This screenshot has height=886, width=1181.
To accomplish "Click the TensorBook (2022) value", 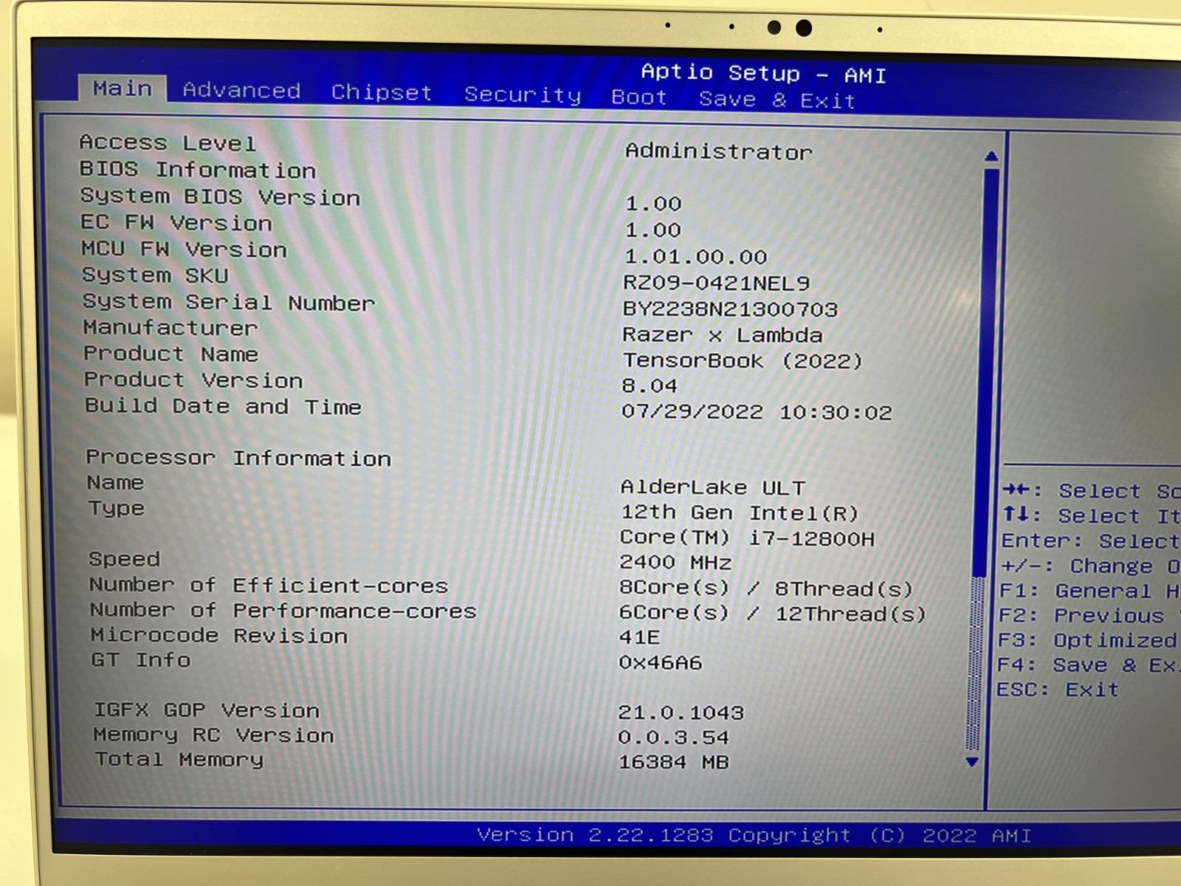I will click(743, 361).
